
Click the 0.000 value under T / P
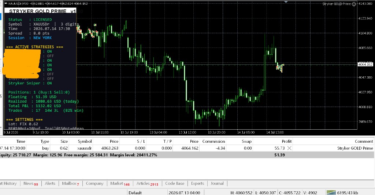coord(167,148)
